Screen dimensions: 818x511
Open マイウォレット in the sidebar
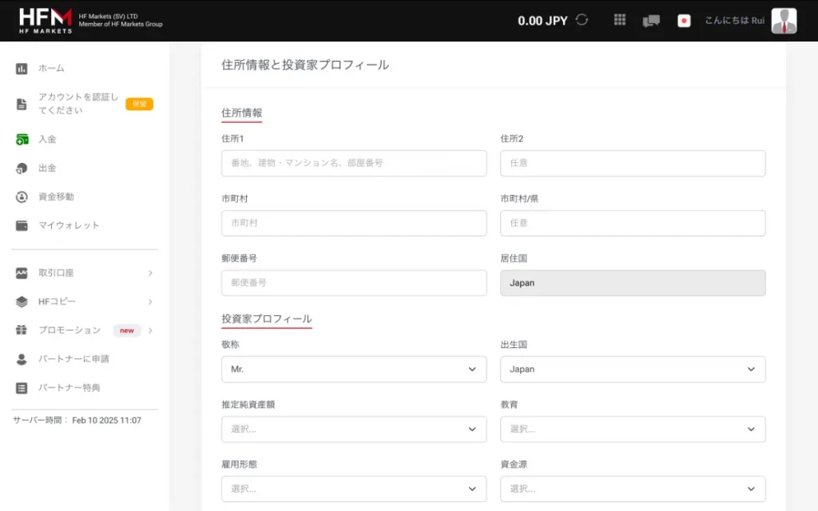[69, 225]
